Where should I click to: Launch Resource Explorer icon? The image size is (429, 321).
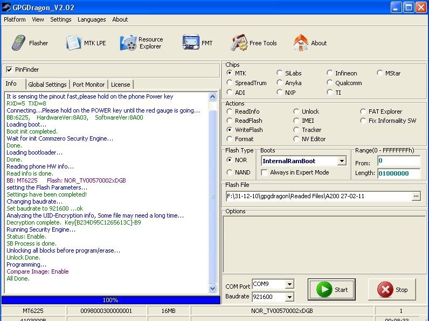pyautogui.click(x=128, y=43)
